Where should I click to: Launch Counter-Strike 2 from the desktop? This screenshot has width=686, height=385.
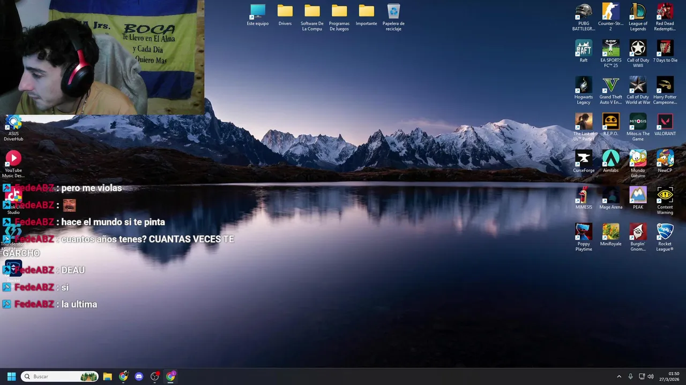point(610,17)
